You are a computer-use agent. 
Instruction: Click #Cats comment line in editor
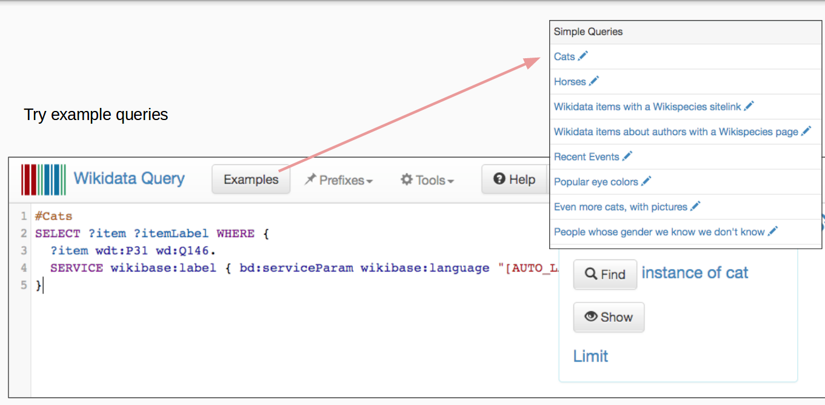point(53,216)
